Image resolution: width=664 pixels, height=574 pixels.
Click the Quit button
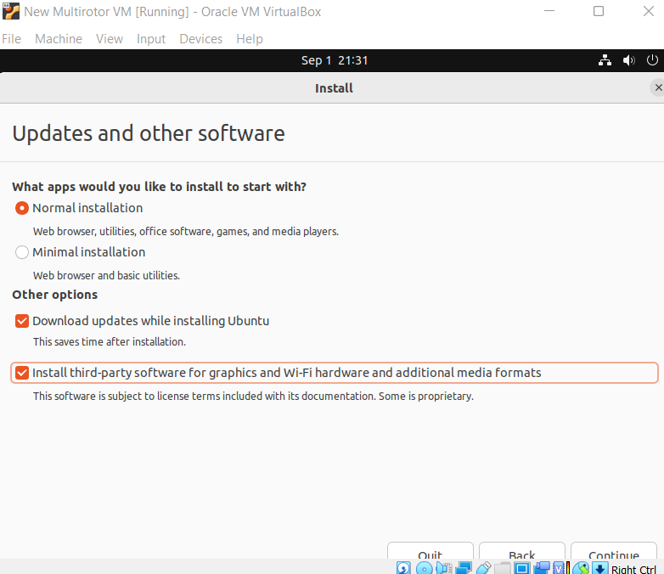[430, 551]
